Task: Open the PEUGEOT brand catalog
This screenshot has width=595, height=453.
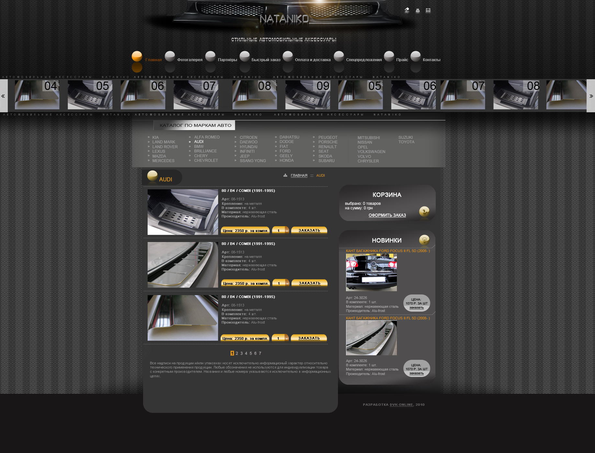Action: (328, 138)
